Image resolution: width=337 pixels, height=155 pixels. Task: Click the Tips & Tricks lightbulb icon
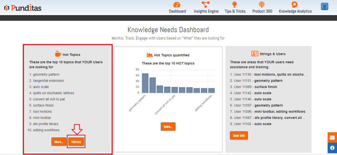pyautogui.click(x=235, y=5)
